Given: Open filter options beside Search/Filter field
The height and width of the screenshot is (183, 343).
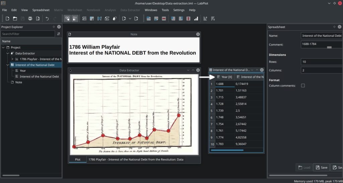Looking at the screenshot, I should tap(59, 34).
